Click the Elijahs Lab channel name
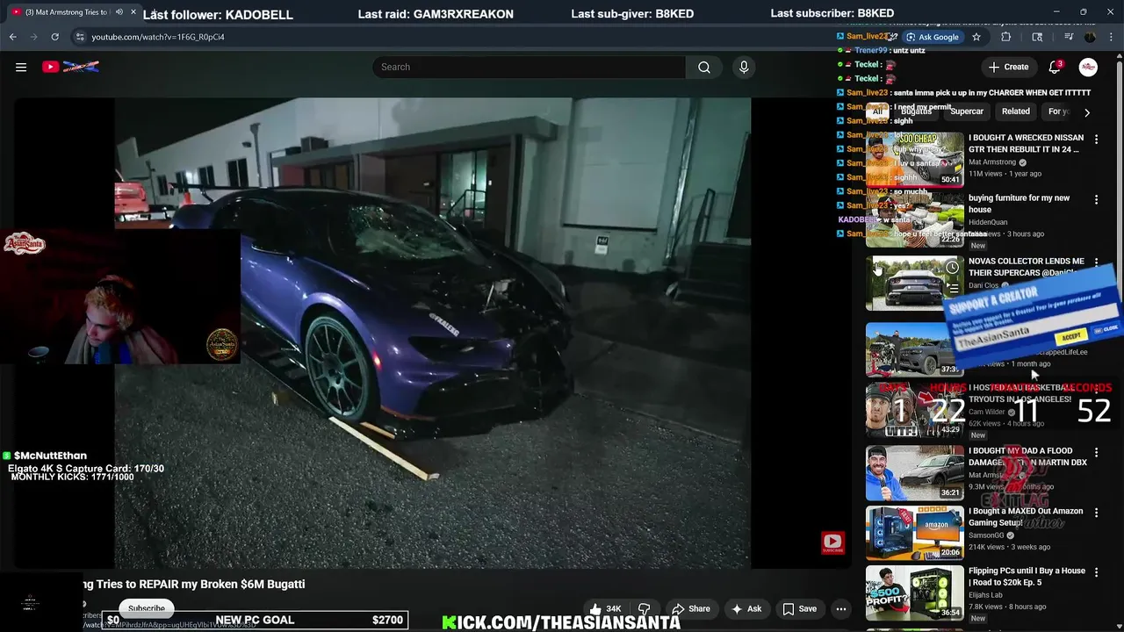Image resolution: width=1124 pixels, height=632 pixels. 990,594
